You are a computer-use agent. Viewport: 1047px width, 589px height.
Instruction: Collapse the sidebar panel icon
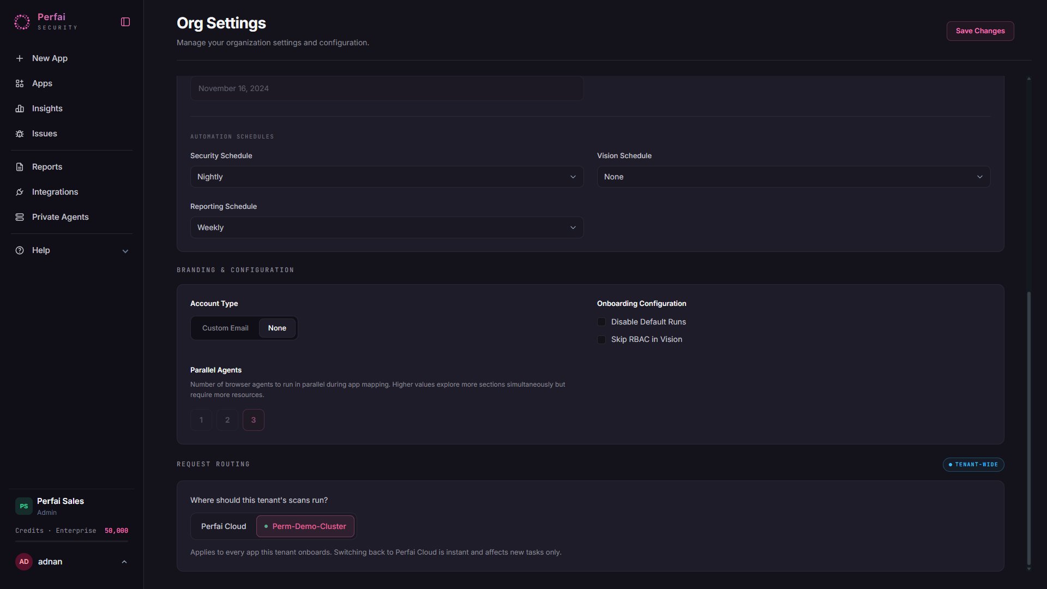(125, 22)
